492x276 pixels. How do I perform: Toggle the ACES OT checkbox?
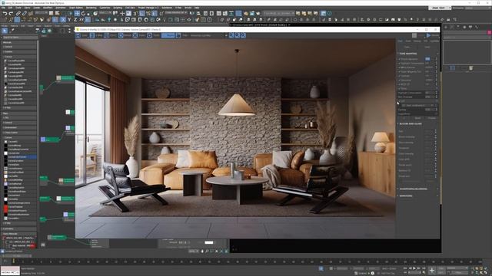[x=399, y=84]
